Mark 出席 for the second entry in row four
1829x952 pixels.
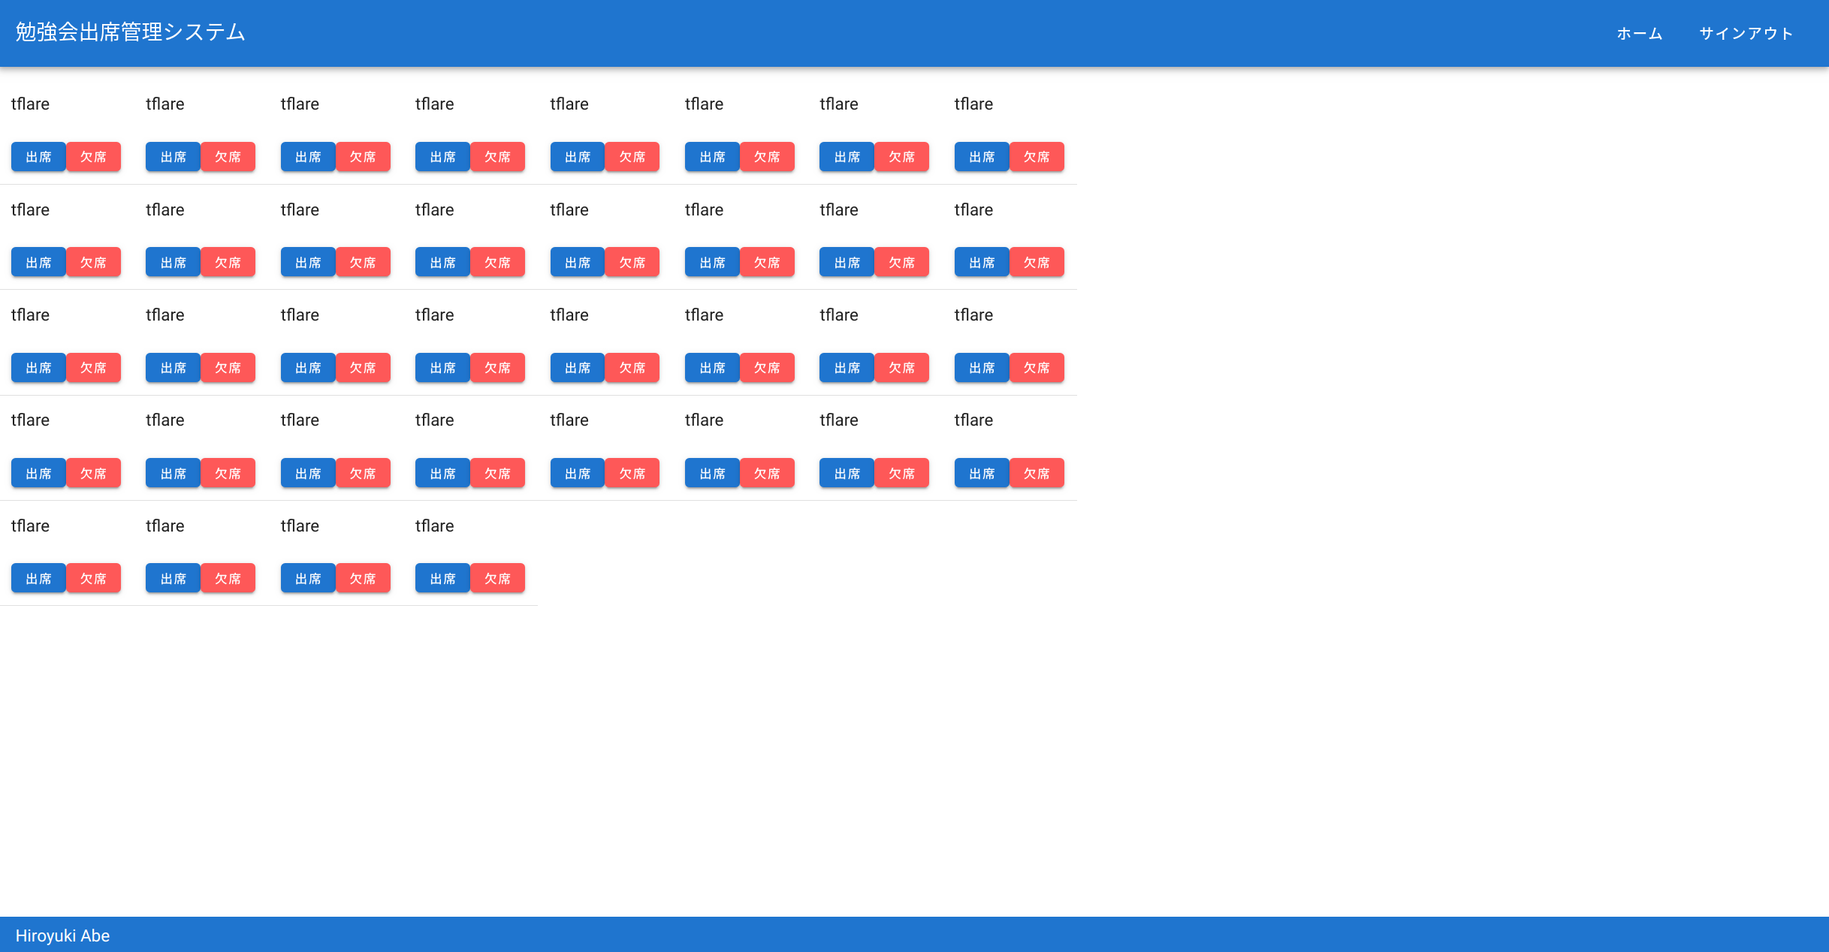click(173, 472)
